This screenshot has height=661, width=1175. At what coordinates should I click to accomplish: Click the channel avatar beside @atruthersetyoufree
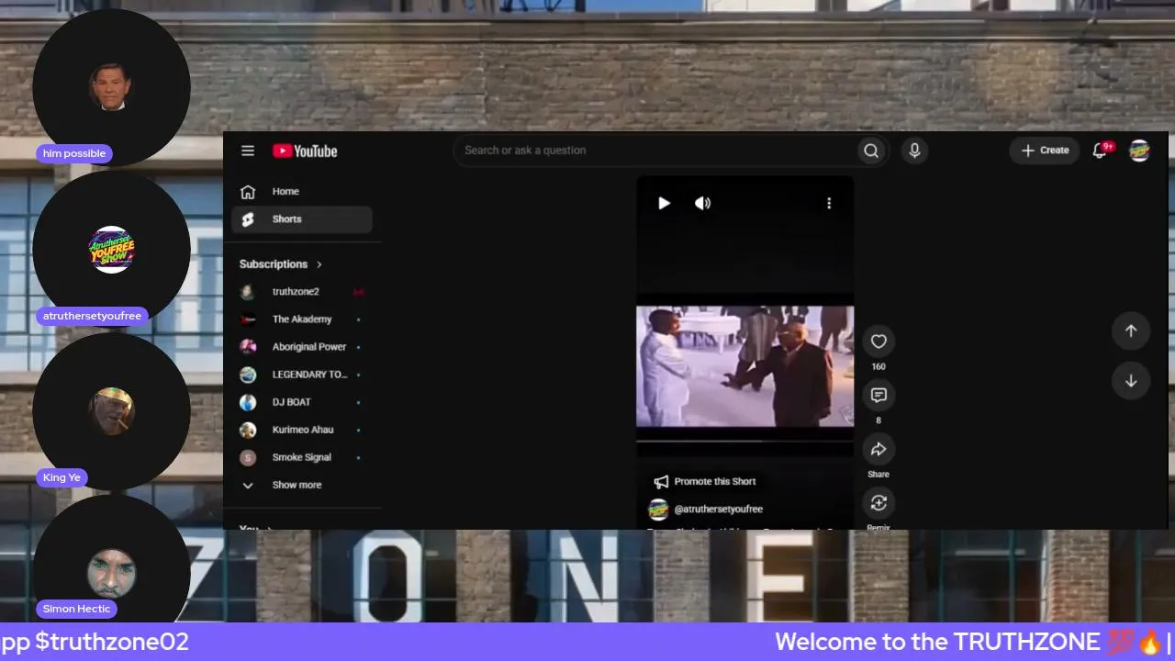point(658,510)
